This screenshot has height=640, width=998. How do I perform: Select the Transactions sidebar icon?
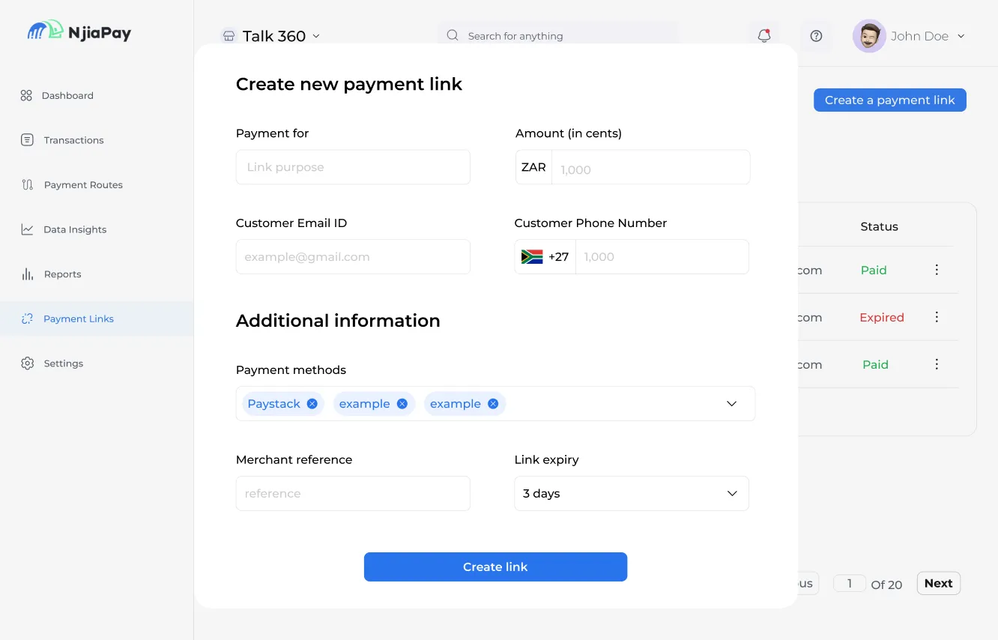(28, 139)
